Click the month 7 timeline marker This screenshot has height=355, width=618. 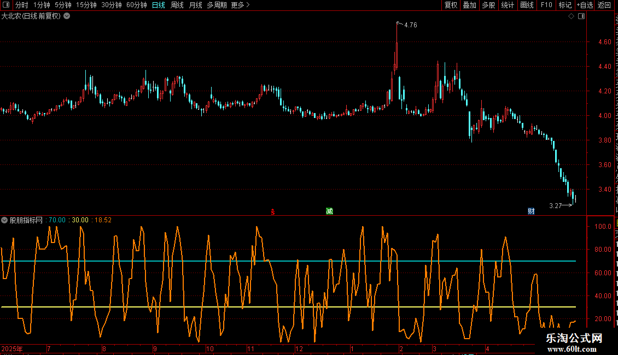[49, 348]
